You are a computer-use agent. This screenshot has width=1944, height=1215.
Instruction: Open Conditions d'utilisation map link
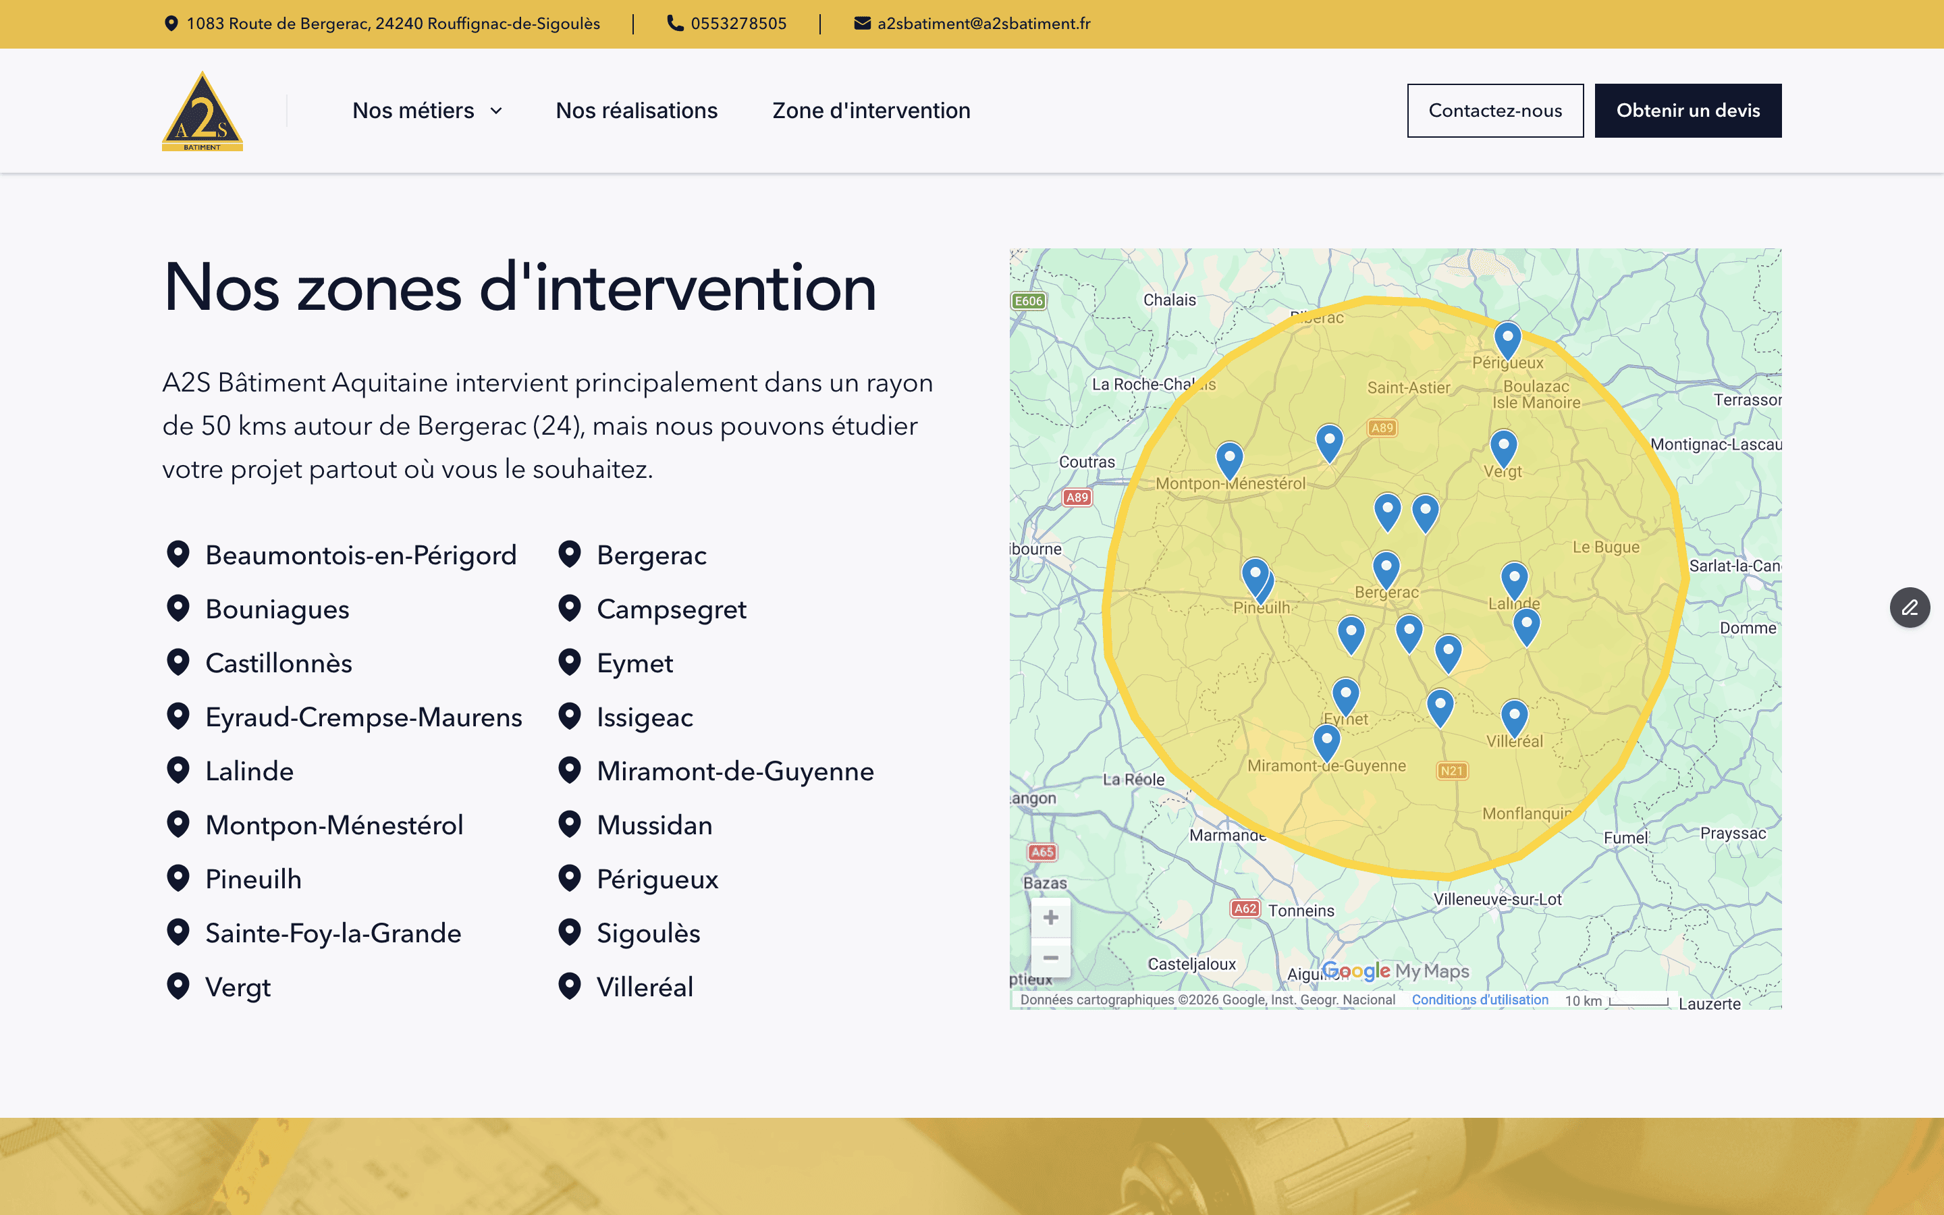[x=1480, y=1000]
